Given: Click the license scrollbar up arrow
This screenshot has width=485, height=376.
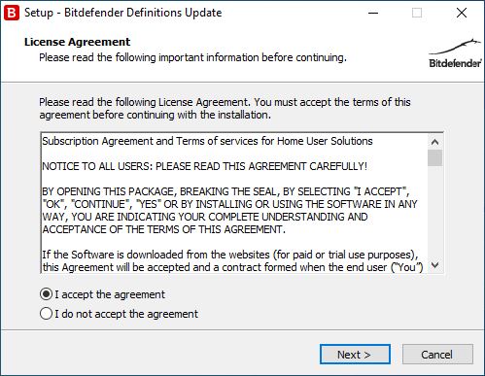Looking at the screenshot, I should click(x=435, y=142).
